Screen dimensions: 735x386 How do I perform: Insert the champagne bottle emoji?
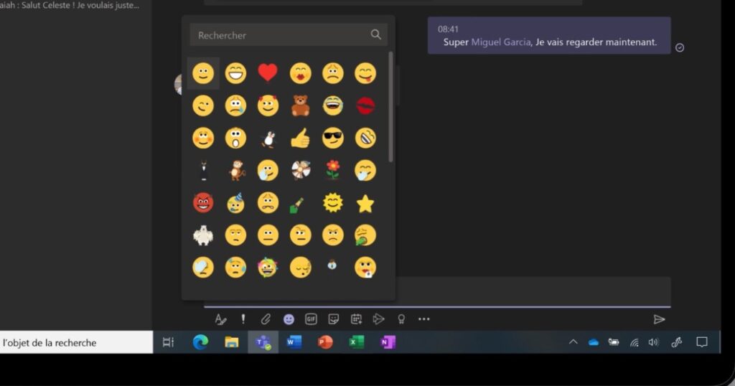(x=297, y=205)
